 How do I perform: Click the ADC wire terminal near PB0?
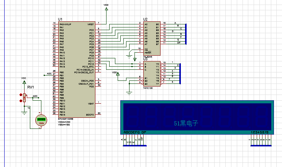[44, 75]
